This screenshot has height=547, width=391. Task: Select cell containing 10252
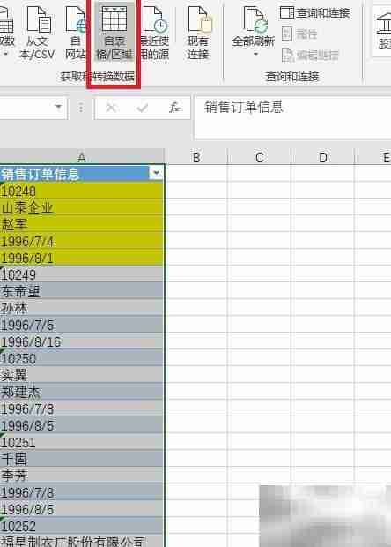click(82, 525)
